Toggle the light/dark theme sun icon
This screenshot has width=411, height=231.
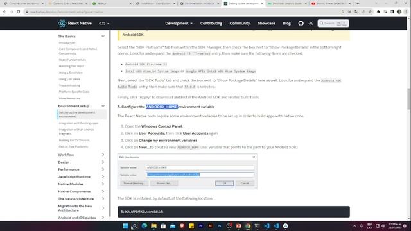pos(311,23)
